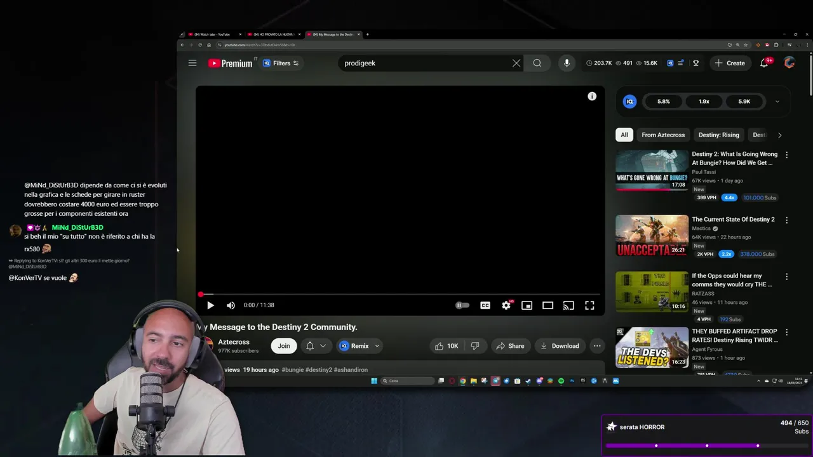Open a new browser tab
The image size is (813, 457).
(367, 34)
